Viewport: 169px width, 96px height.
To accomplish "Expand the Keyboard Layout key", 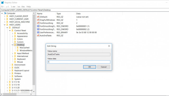I will (x=10, y=71).
